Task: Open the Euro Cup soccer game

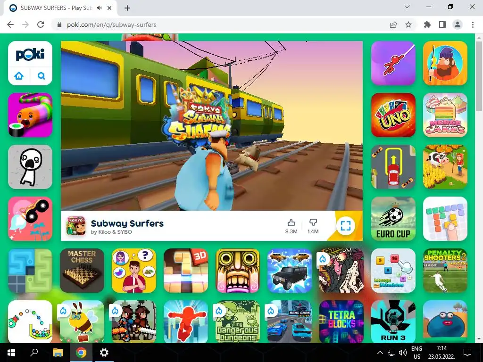Action: (393, 219)
